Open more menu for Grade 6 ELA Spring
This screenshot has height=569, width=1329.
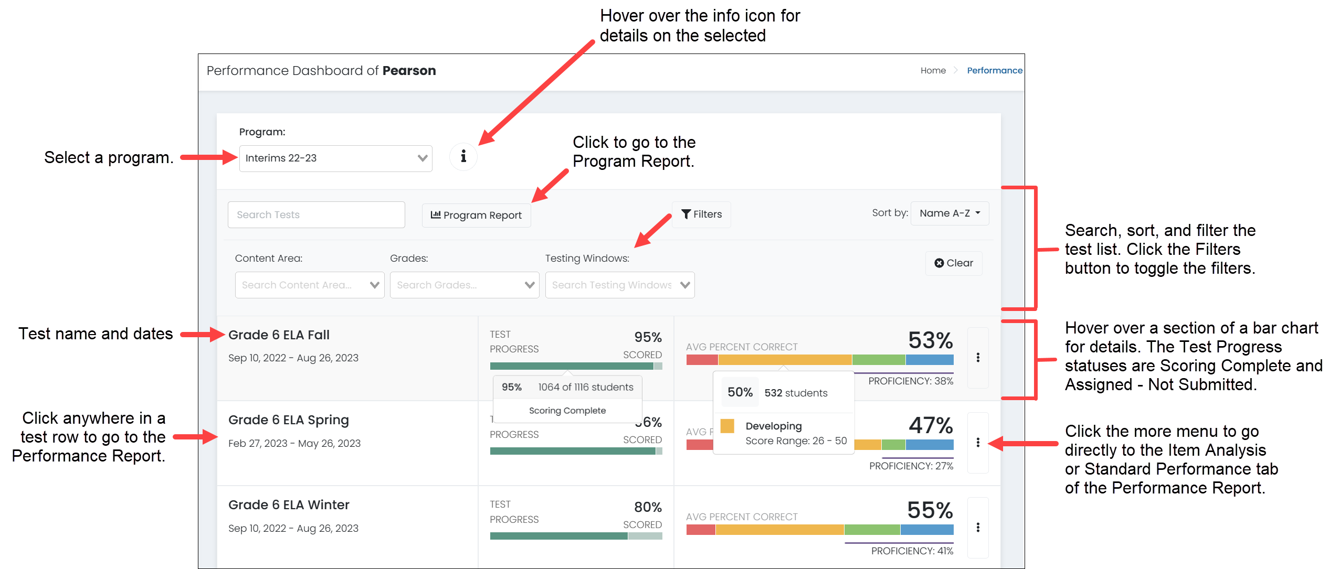tap(977, 443)
